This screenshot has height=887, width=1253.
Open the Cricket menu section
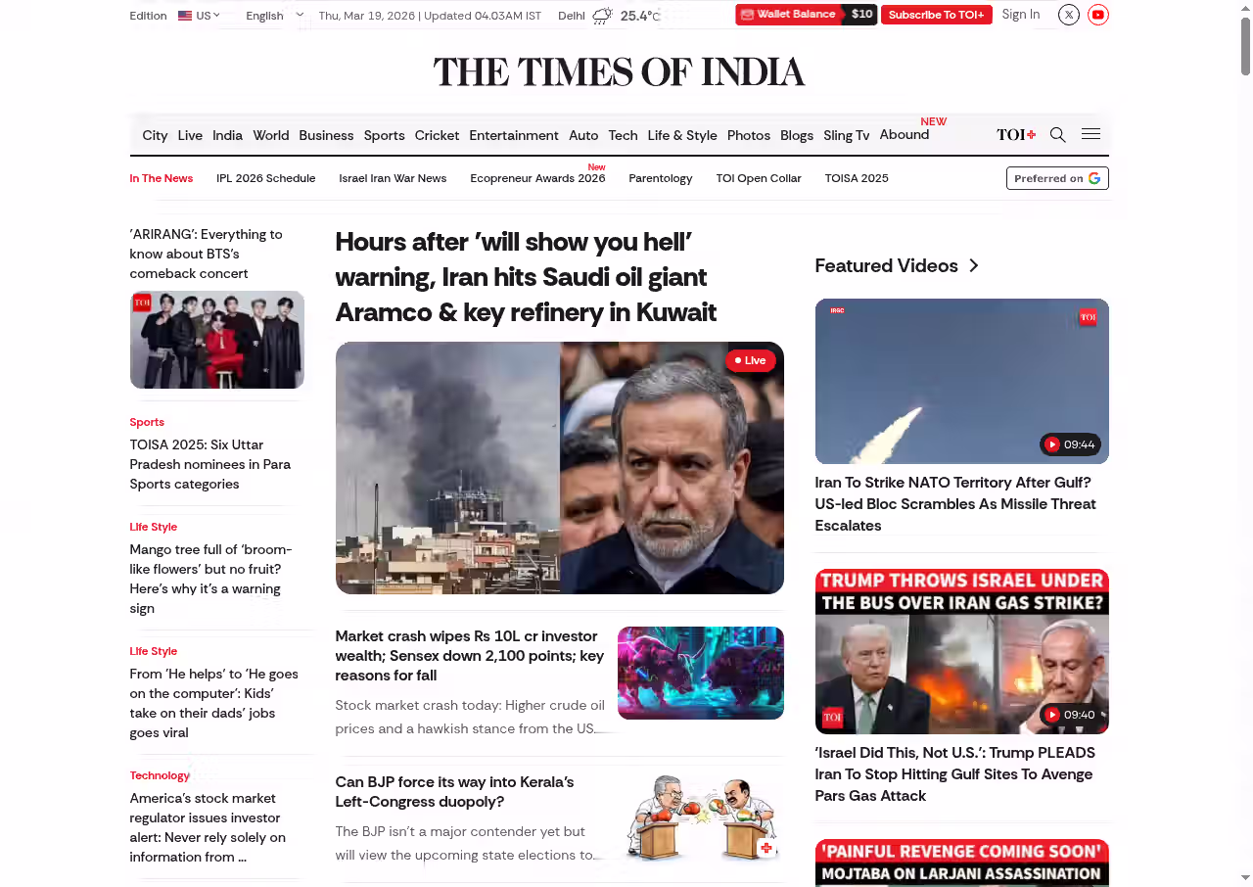pyautogui.click(x=437, y=135)
